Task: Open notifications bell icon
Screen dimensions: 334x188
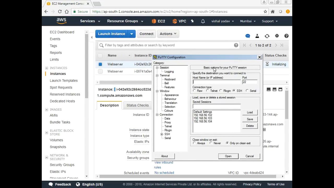Action: 203,21
